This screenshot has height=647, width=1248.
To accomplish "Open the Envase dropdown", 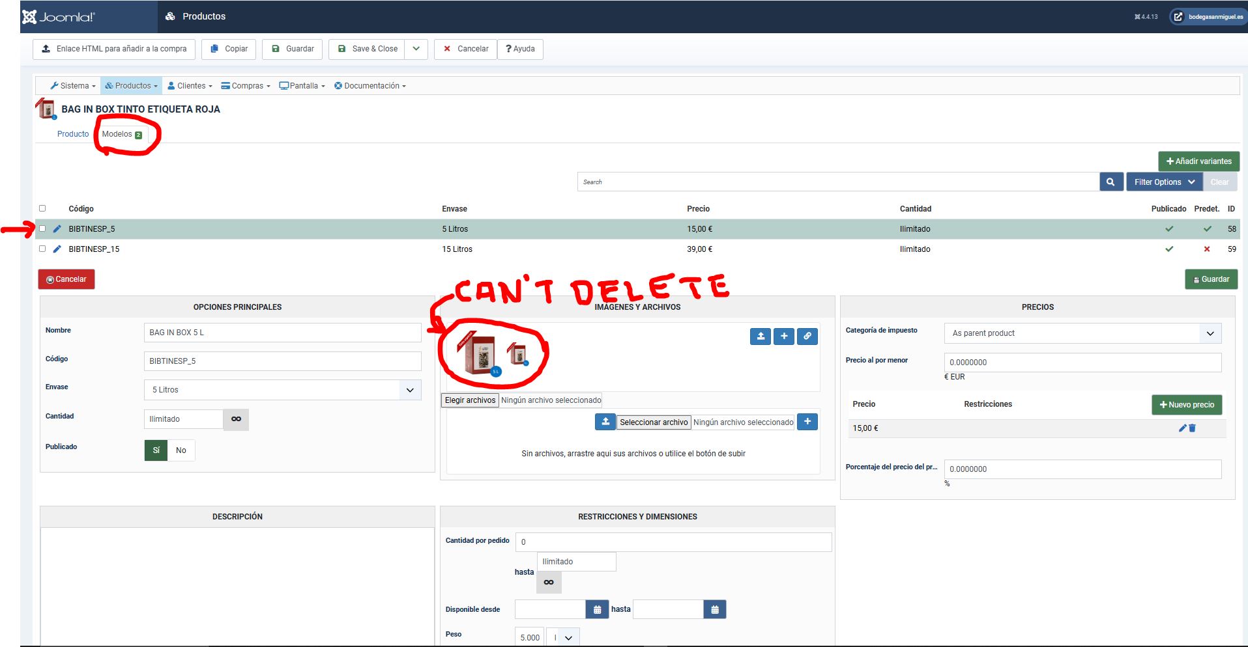I will click(x=282, y=390).
